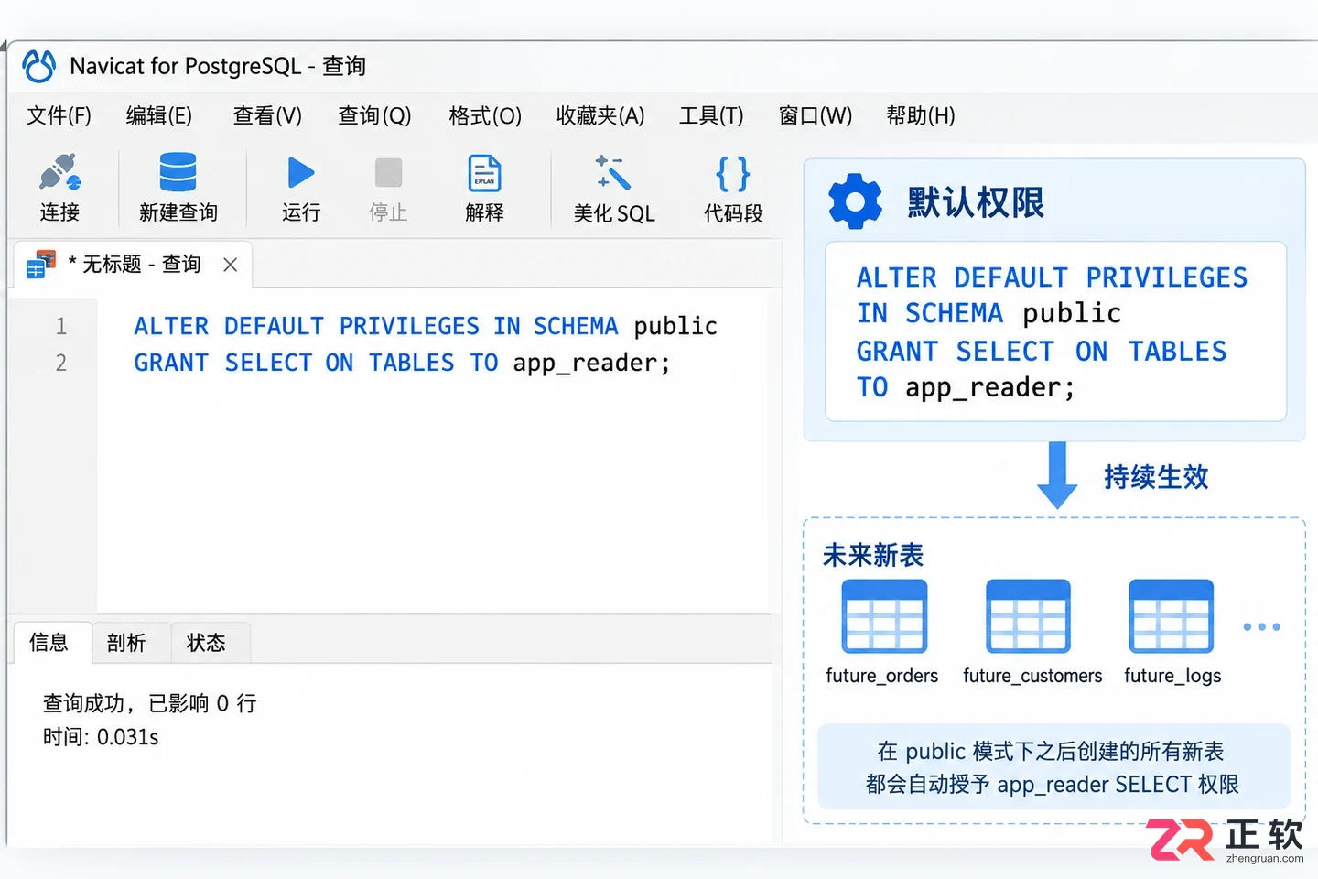Switch to the 无标题 - 查询 tab

(133, 265)
